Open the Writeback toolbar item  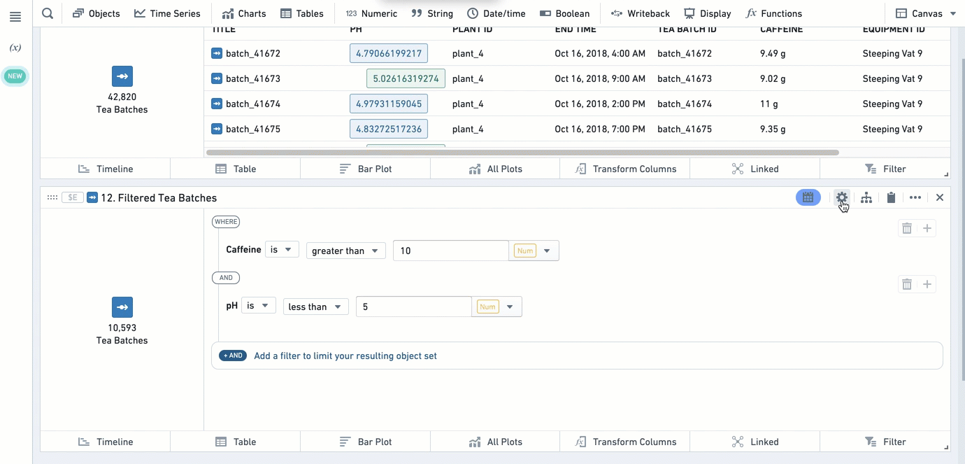point(640,13)
